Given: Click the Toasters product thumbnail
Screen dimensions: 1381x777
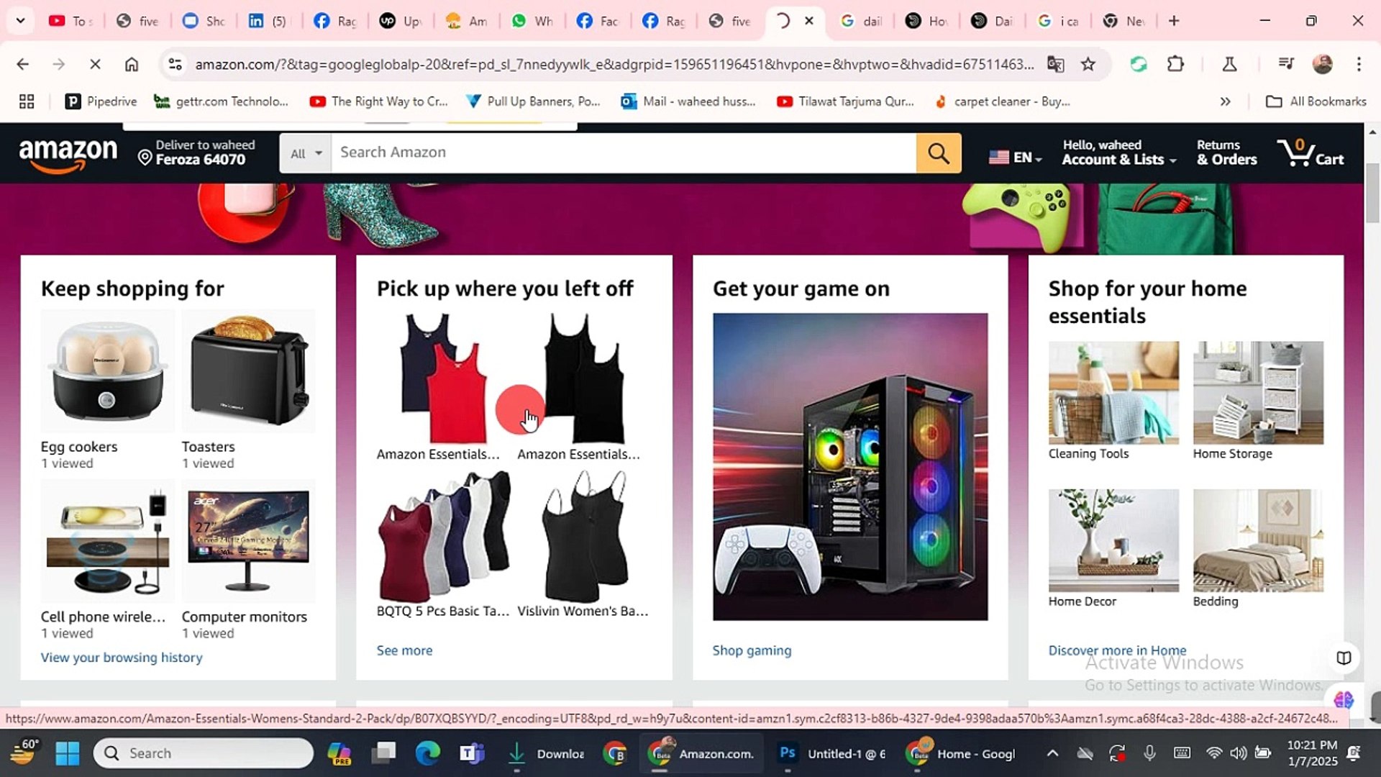Looking at the screenshot, I should click(x=248, y=371).
